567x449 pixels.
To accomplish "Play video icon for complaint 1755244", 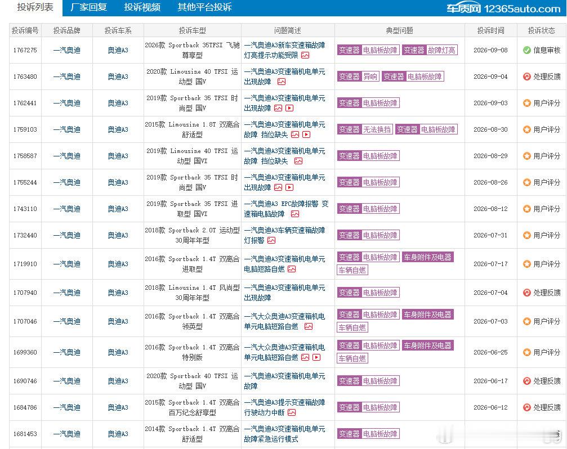I will 289,187.
